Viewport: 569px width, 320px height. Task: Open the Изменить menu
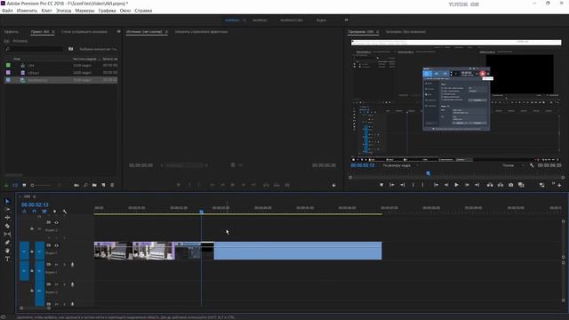tap(27, 11)
